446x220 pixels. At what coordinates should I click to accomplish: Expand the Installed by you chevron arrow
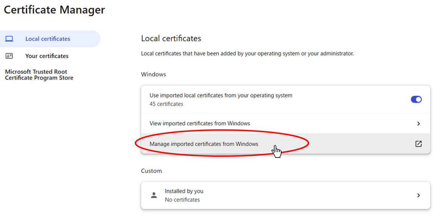418,195
